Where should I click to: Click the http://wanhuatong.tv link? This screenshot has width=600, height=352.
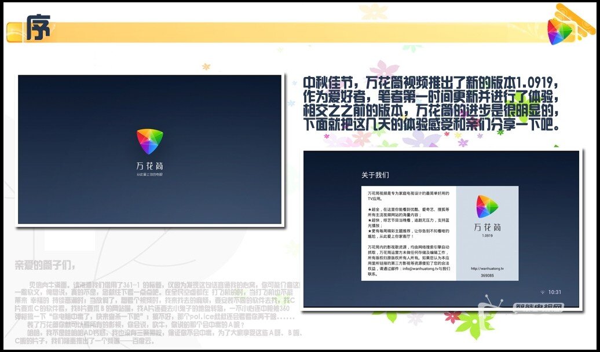[x=487, y=269]
